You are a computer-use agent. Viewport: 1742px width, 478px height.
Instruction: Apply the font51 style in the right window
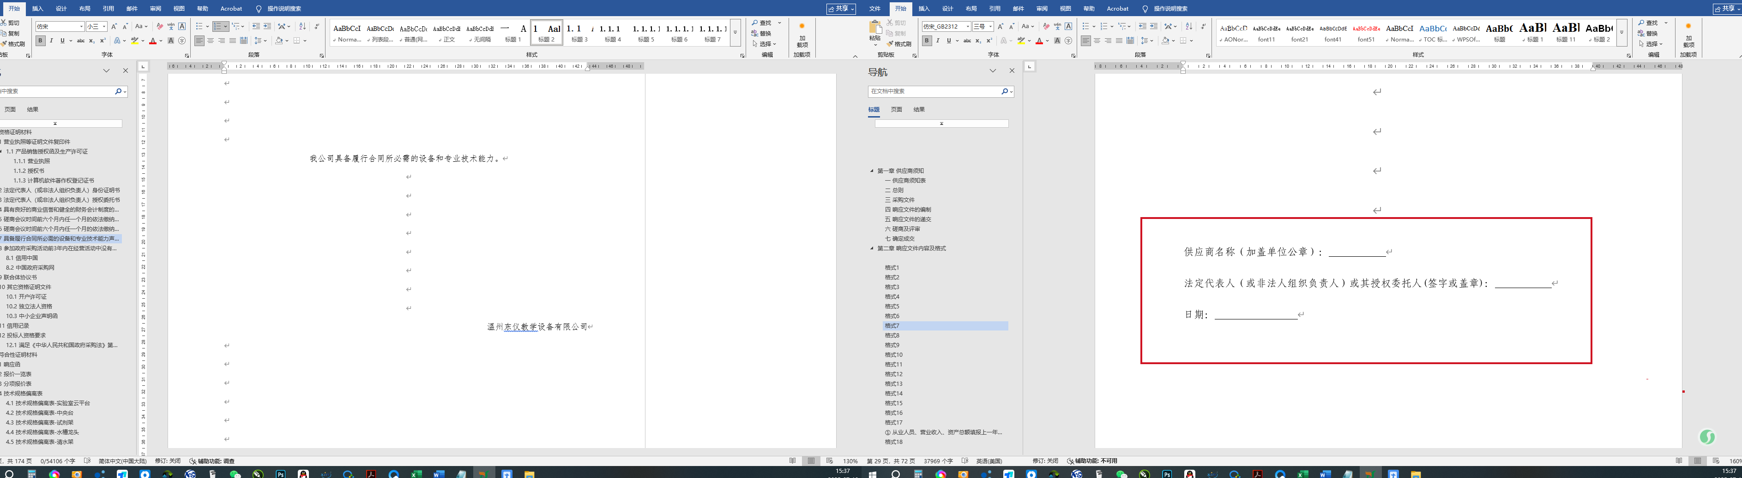(x=1366, y=32)
